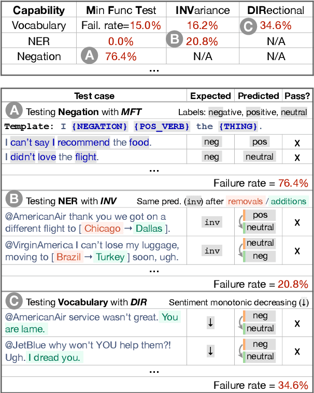Screen dimensions: 314x393
Task: Click the down arrow in the "I dread you" row
Action: click(210, 351)
